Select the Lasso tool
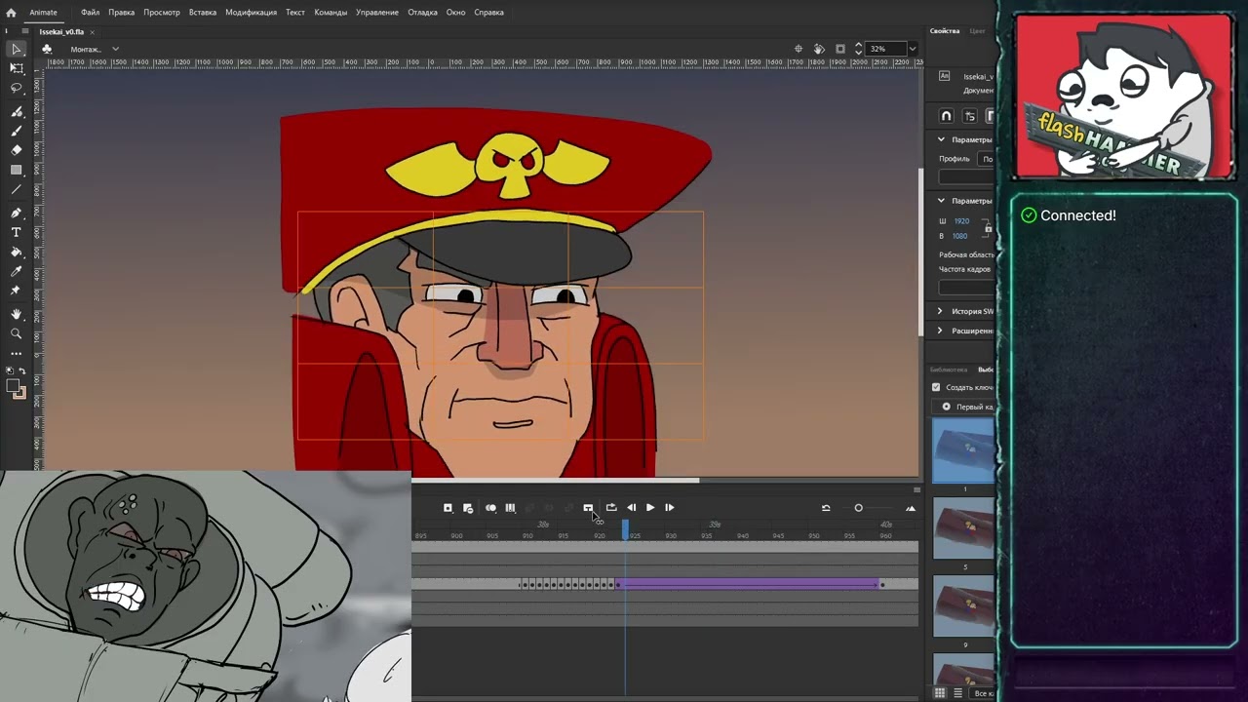Viewport: 1248px width, 702px height. (16, 88)
